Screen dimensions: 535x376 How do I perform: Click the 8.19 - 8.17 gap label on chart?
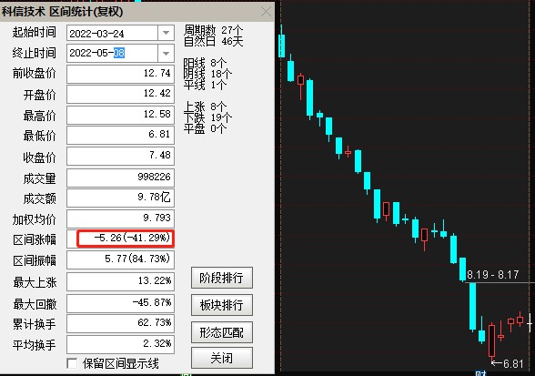[x=493, y=275]
